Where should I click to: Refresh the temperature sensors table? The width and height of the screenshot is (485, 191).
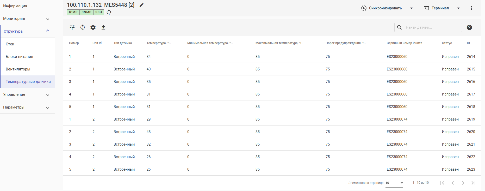tap(83, 27)
